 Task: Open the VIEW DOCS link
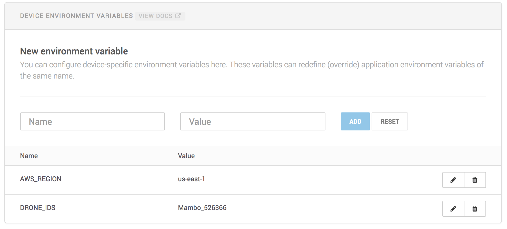[x=156, y=16]
